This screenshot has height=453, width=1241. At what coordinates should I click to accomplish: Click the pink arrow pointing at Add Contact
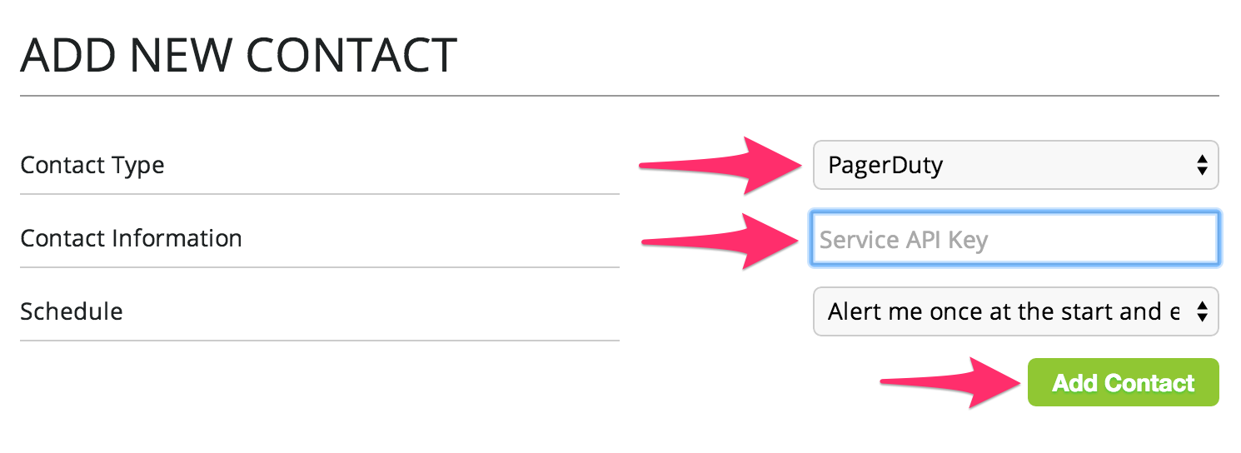coord(949,382)
